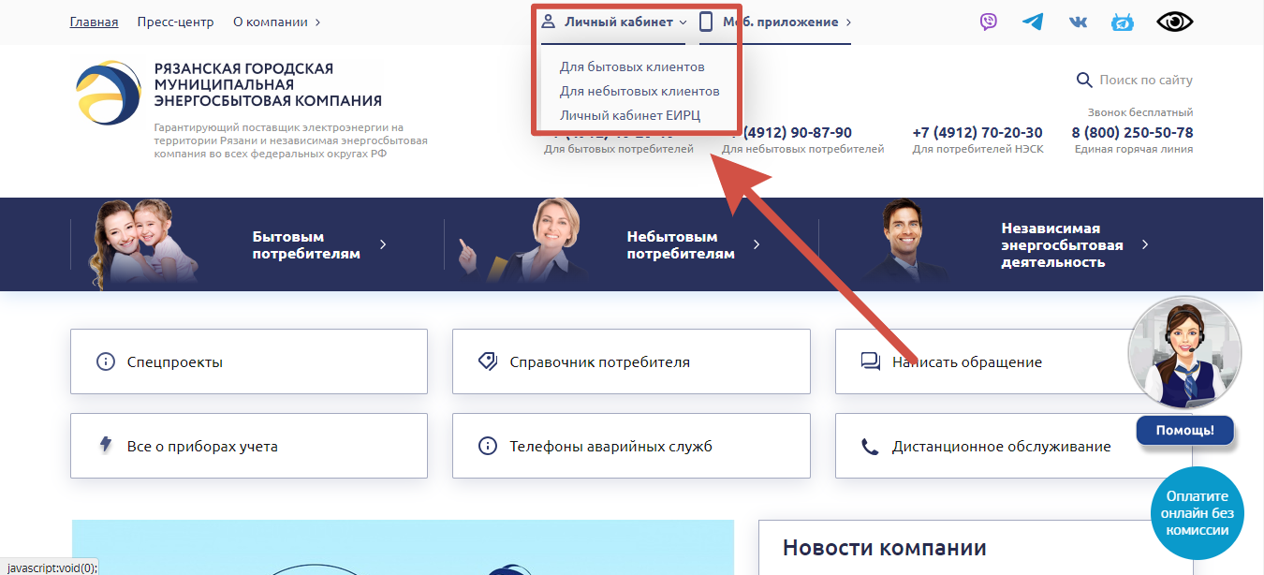Select Для бытовых клиентов menu entry
Viewport: 1264px width, 575px height.
[632, 66]
